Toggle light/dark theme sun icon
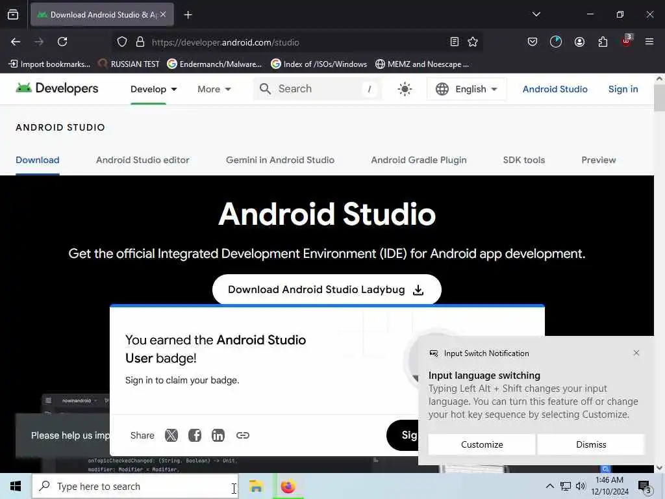This screenshot has height=499, width=665. pyautogui.click(x=405, y=89)
